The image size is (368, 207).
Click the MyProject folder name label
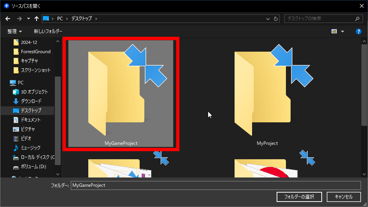coord(267,143)
